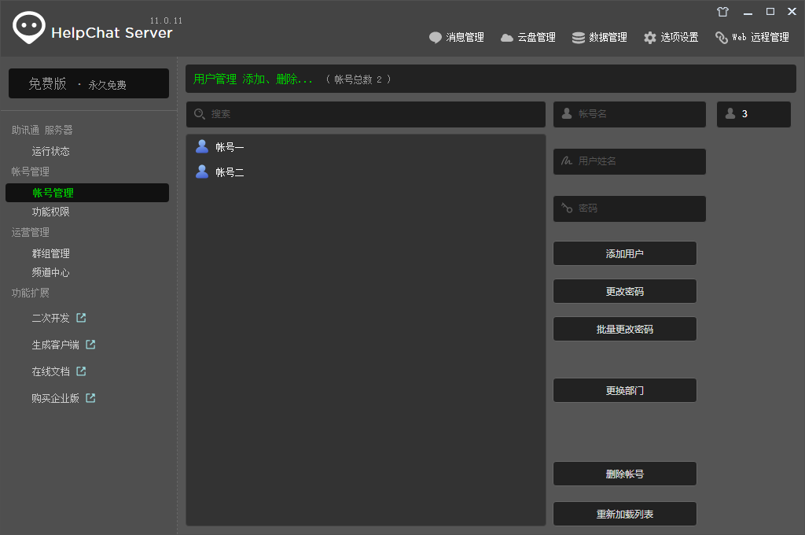Click the HelpChat owl logo
The height and width of the screenshot is (535, 805).
click(x=28, y=28)
